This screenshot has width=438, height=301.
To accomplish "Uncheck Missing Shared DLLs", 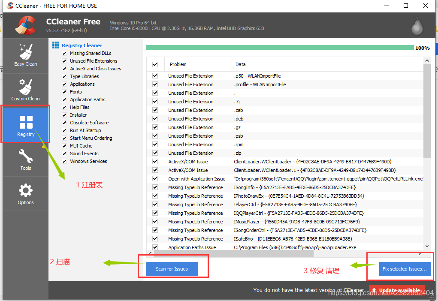I will point(64,53).
